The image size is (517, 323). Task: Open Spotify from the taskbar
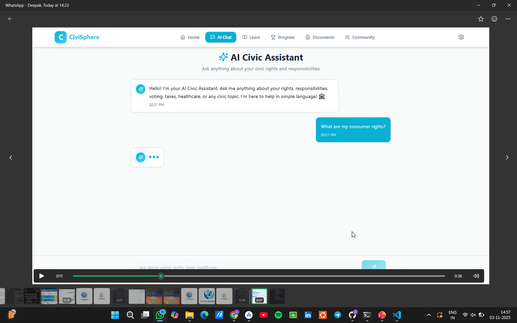tap(278, 315)
